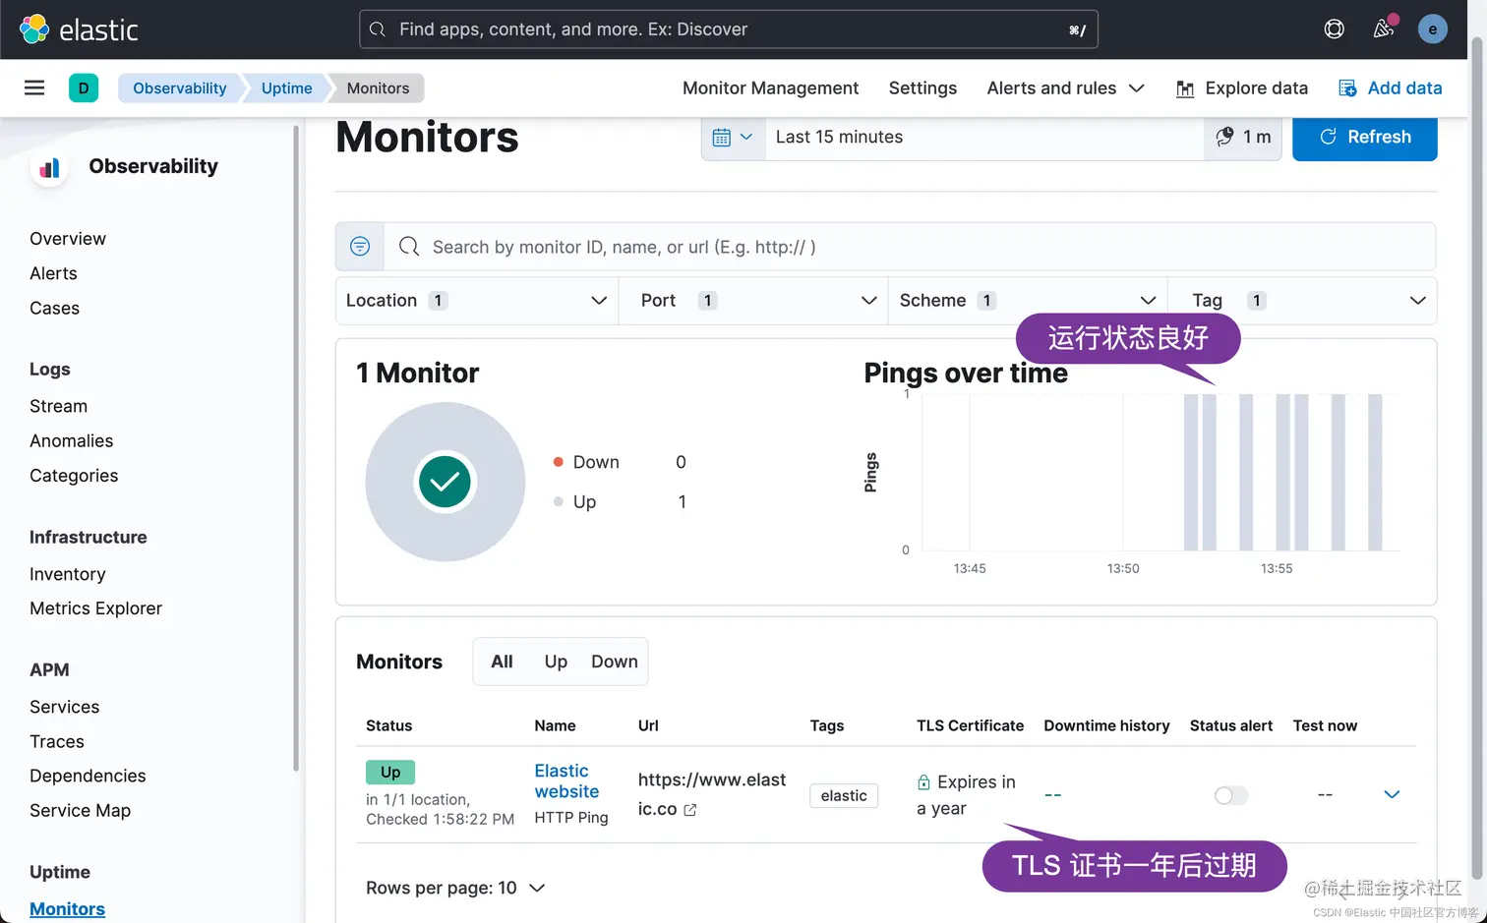Click the TLS certificate lock icon
The image size is (1487, 923).
pos(923,782)
